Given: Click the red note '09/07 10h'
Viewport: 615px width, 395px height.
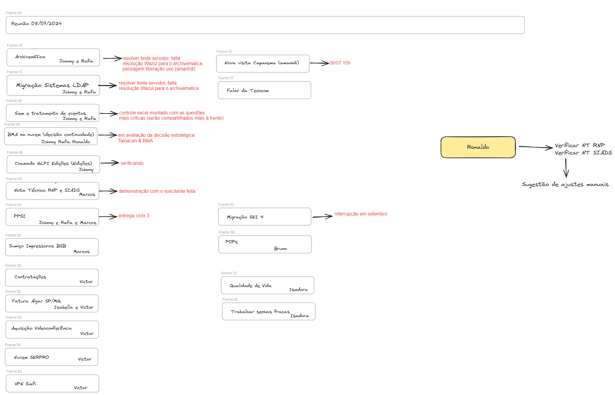Looking at the screenshot, I should pyautogui.click(x=340, y=63).
